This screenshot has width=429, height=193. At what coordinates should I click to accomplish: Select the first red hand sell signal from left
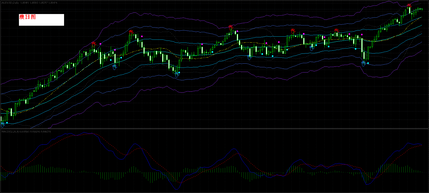click(94, 44)
